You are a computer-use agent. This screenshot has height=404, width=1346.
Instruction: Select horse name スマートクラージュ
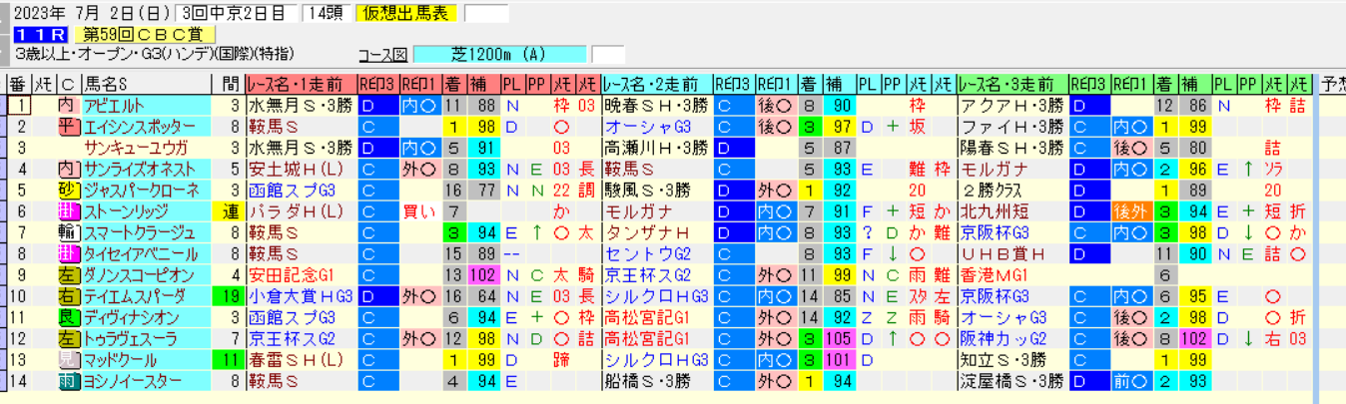coord(146,232)
